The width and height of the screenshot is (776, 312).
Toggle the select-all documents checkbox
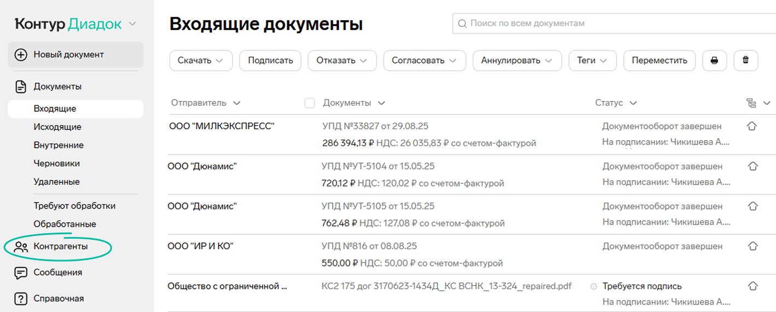310,103
